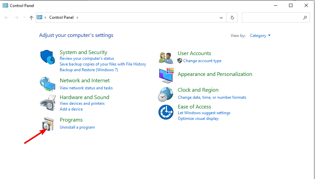Open the Hardware and Sound printer icon
Image resolution: width=315 pixels, height=179 pixels.
[x=48, y=103]
